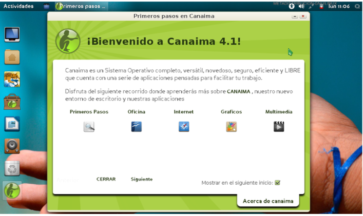Viewport: 363px width, 216px height.
Task: Click the Canaima welcome app dock icon
Action: [x=12, y=191]
